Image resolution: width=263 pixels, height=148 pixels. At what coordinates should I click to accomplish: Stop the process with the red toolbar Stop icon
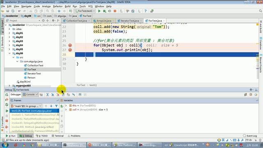pyautogui.click(x=115, y=11)
